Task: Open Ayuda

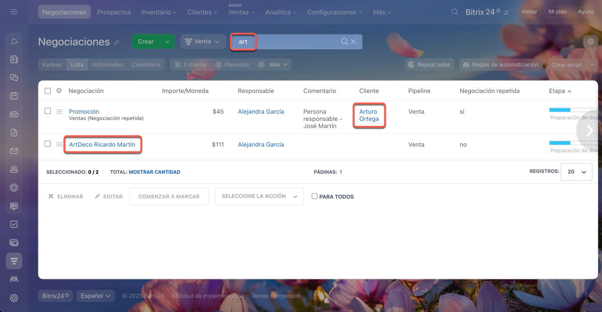Action: click(x=586, y=12)
